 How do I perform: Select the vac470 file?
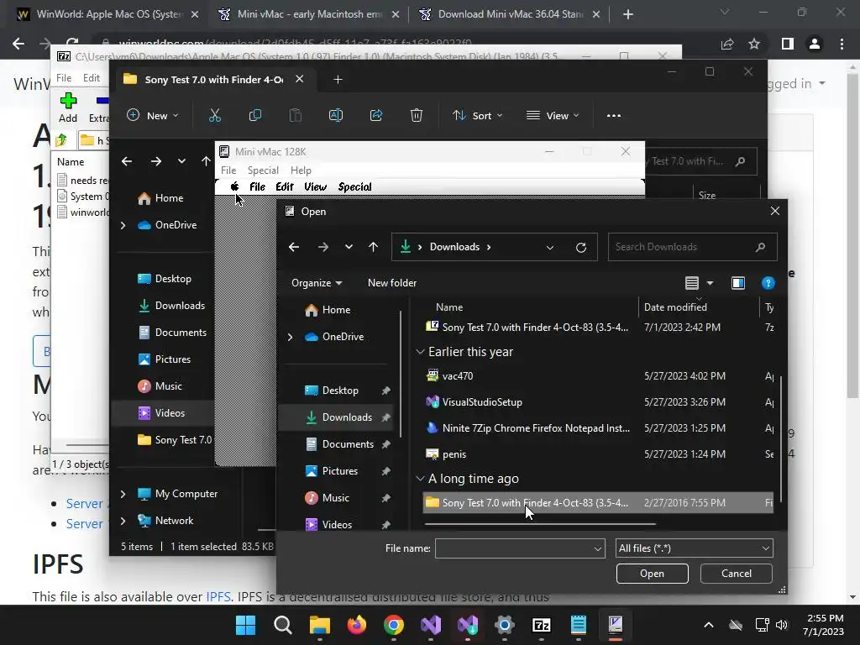598,376
